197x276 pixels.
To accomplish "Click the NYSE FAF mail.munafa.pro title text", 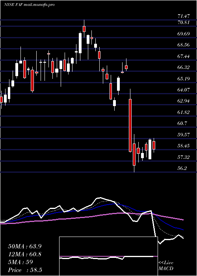I will [x=29, y=5].
